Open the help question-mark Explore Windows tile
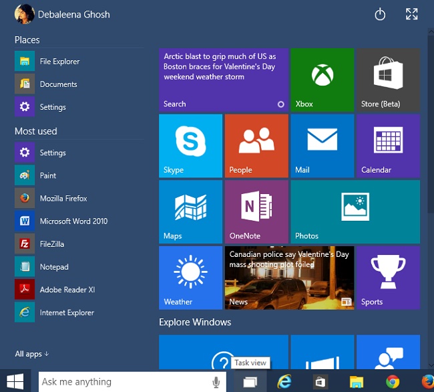This screenshot has height=392, width=434. click(224, 352)
